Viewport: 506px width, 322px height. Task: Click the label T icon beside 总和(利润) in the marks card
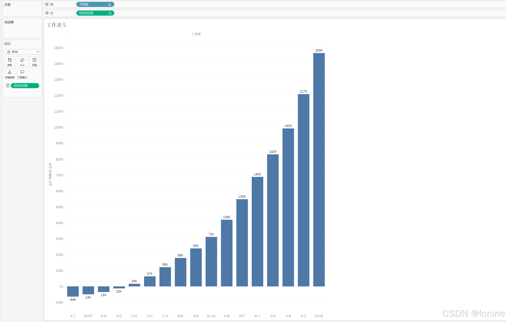[x=8, y=86]
